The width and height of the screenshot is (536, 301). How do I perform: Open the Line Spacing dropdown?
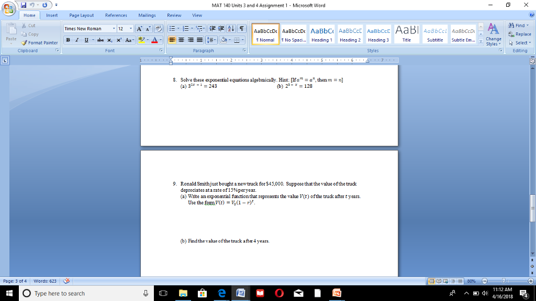pos(211,40)
